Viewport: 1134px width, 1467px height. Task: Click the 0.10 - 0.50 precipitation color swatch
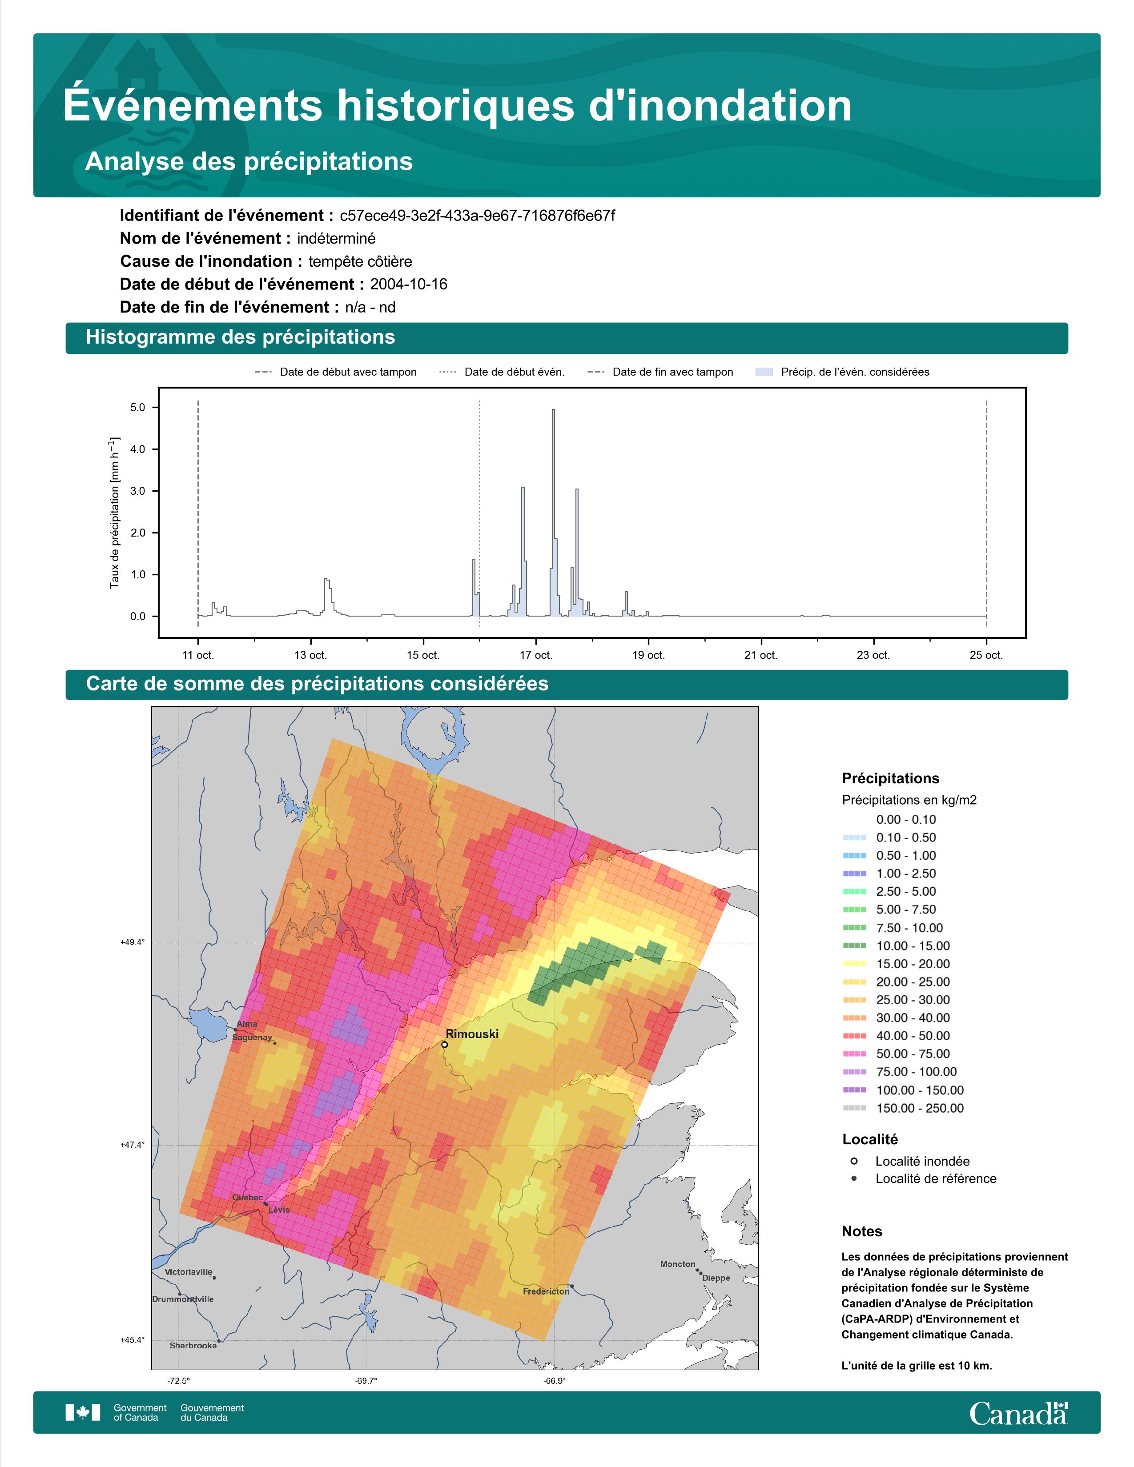pyautogui.click(x=854, y=838)
